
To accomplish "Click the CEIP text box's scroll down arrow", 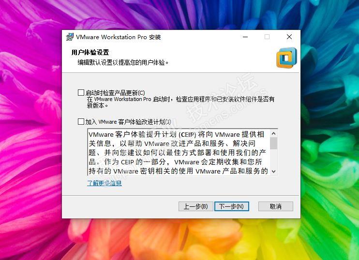I will [273, 171].
